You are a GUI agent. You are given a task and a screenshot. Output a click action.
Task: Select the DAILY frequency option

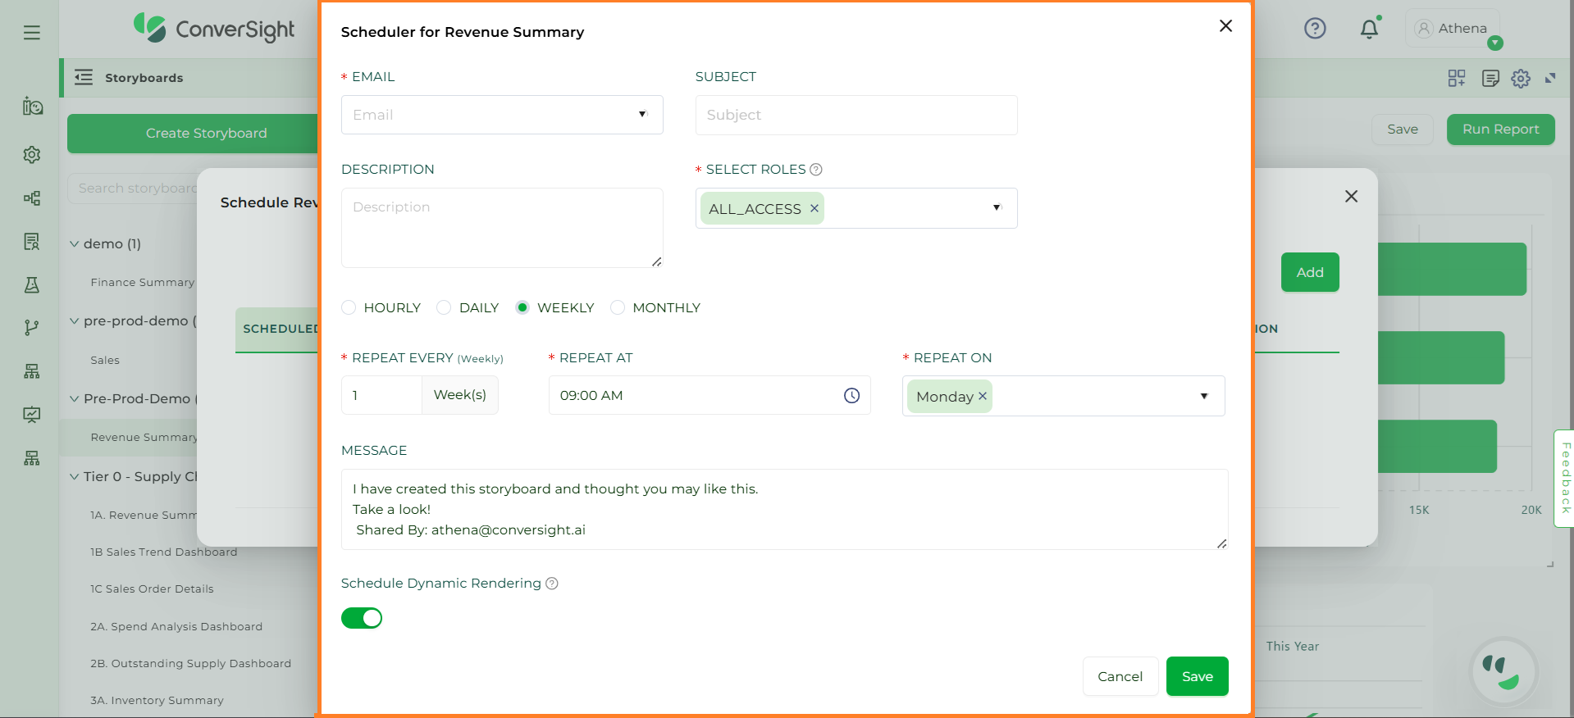point(444,307)
